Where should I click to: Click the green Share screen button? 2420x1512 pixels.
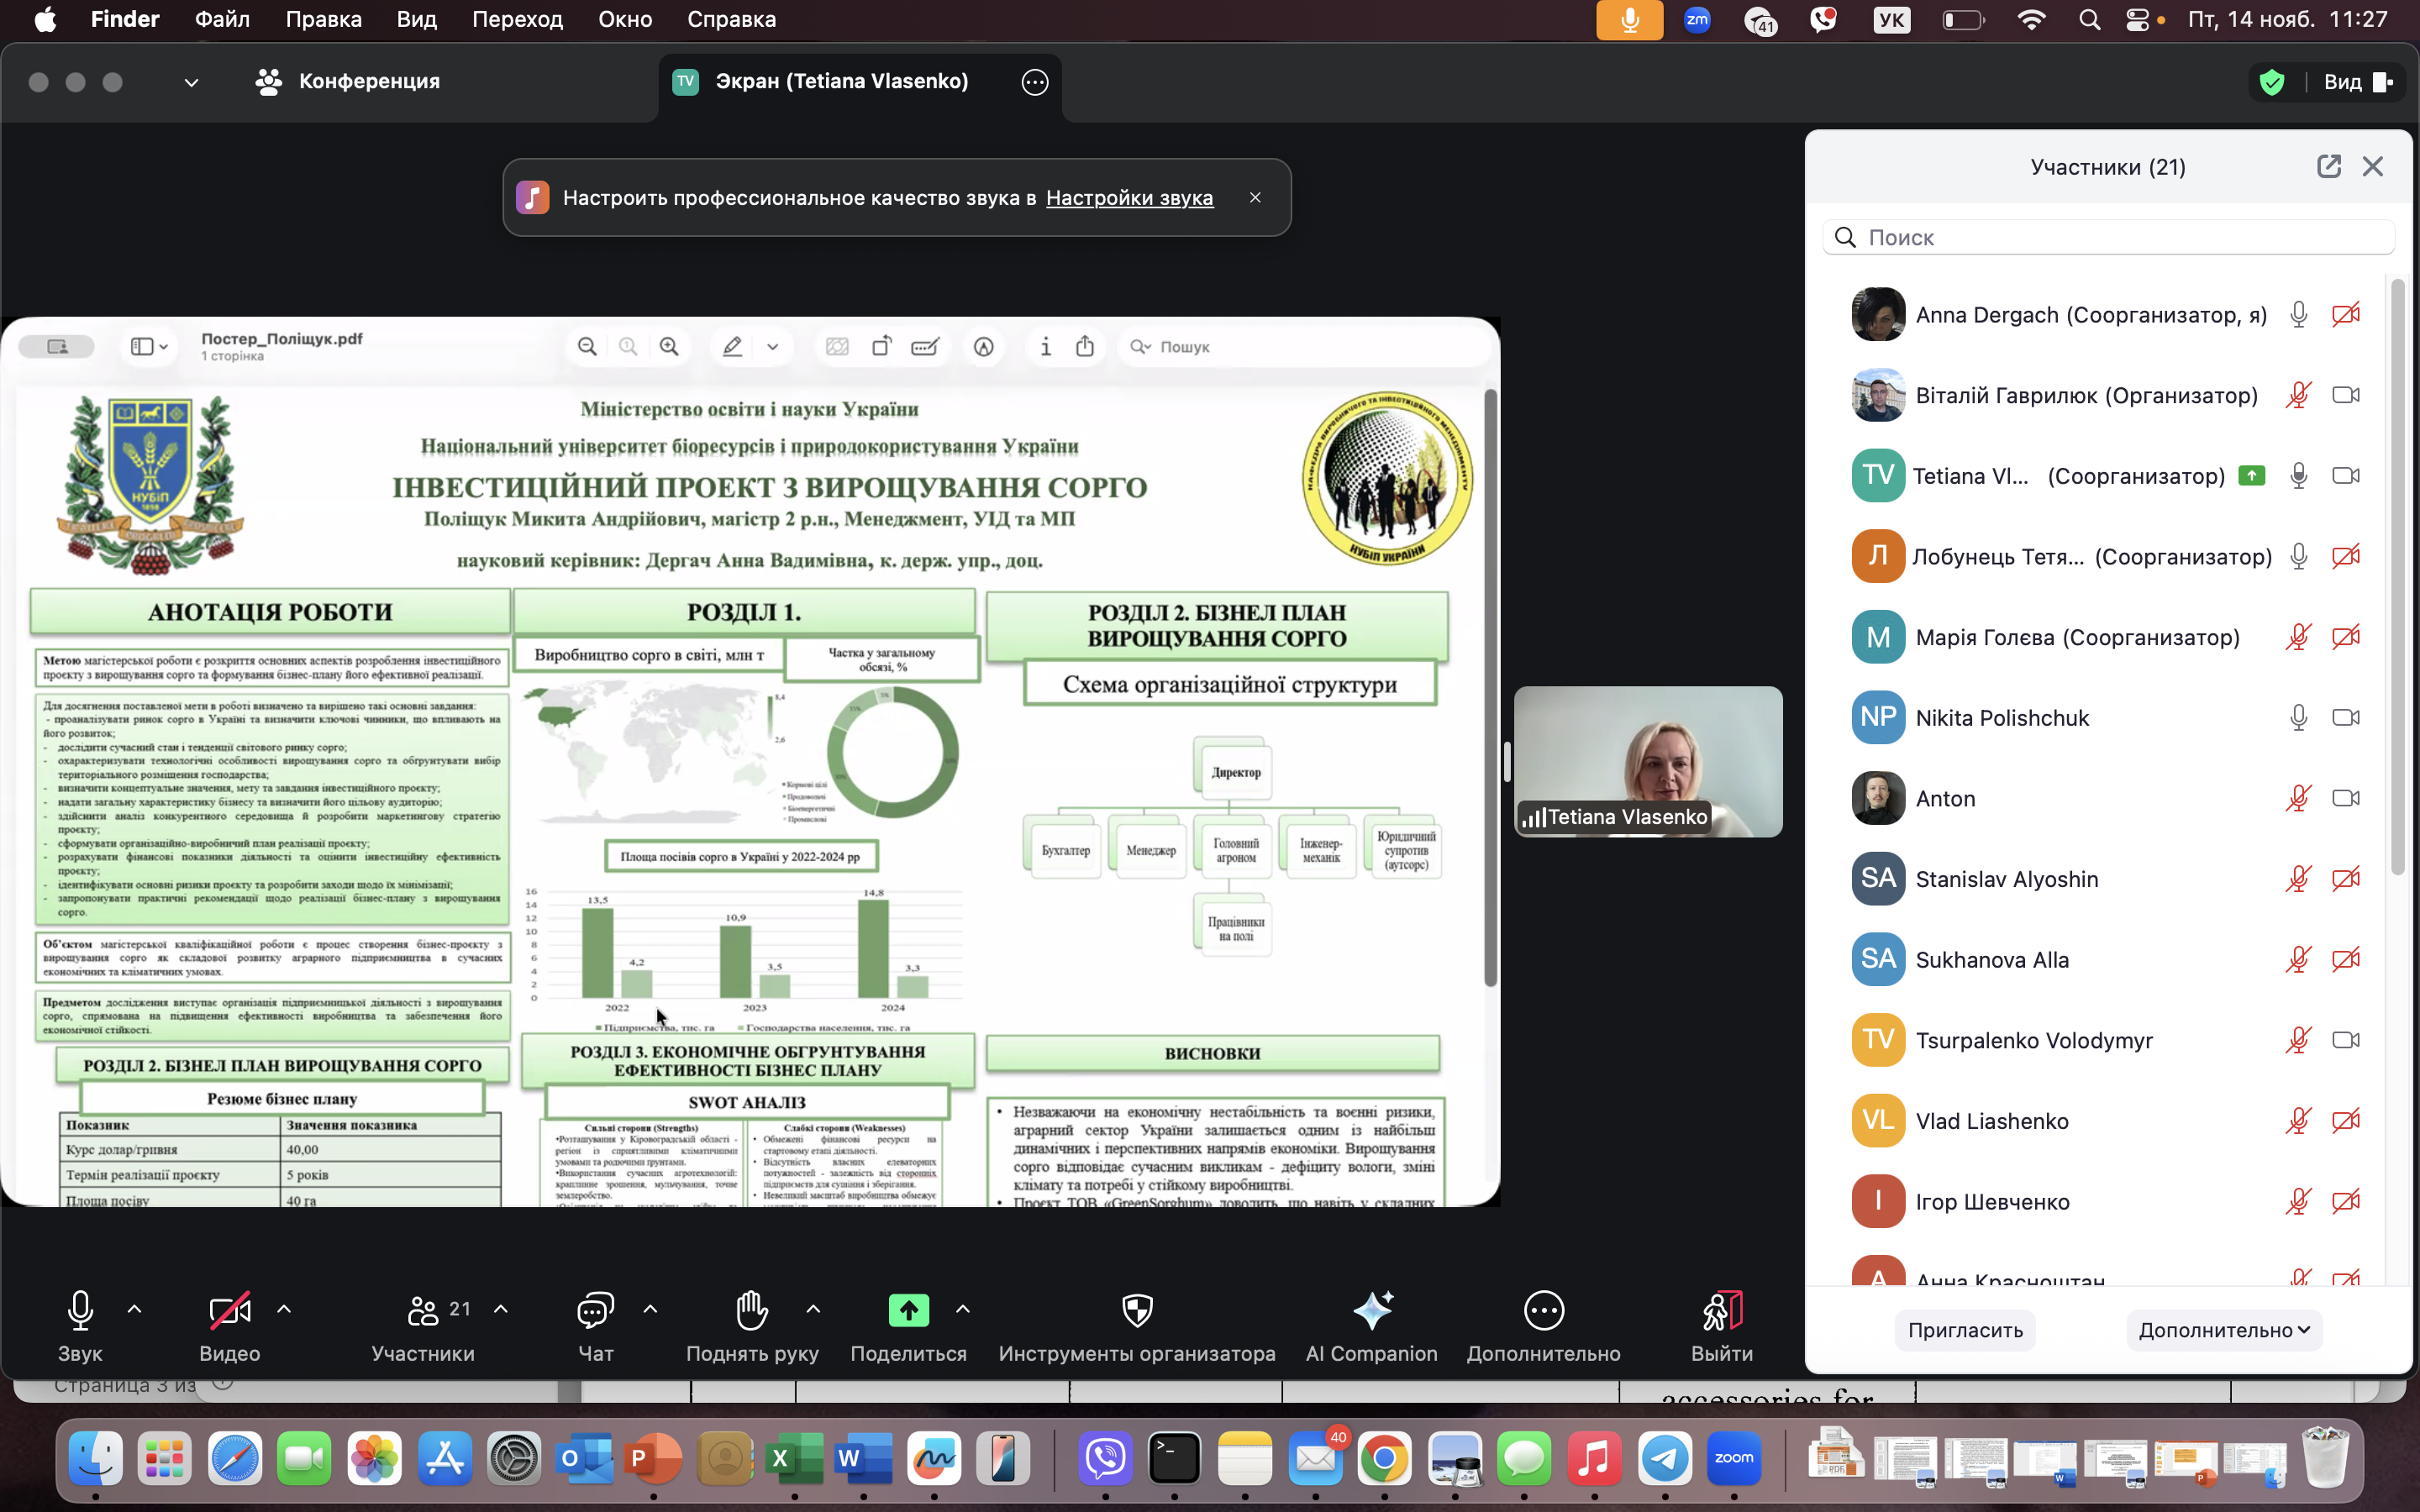908,1310
